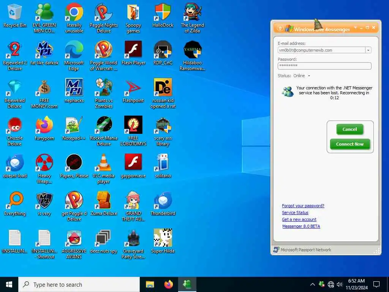Select Messenger taskbar button
389x292 pixels.
tap(187, 284)
